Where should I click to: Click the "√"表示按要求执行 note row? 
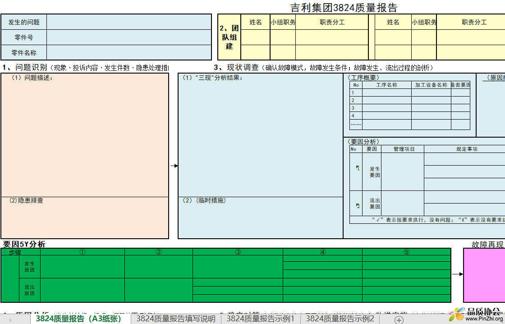tap(427, 220)
